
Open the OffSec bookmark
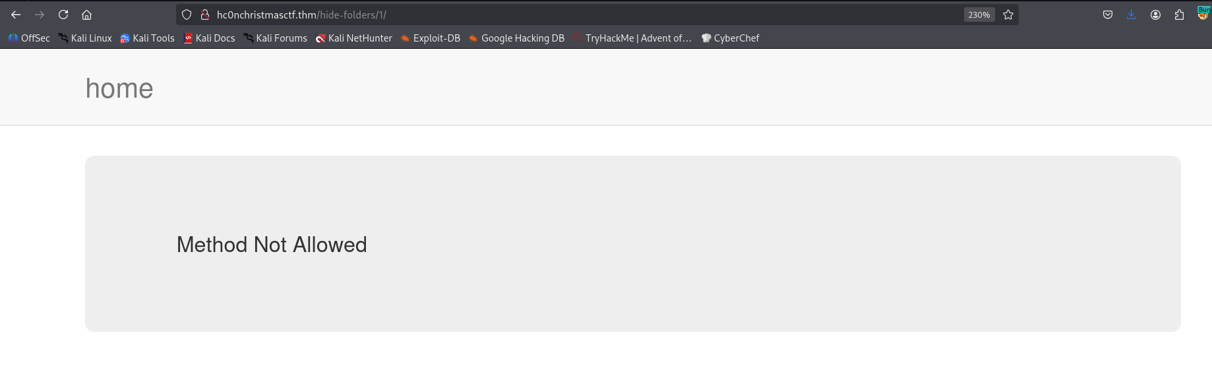pyautogui.click(x=29, y=38)
